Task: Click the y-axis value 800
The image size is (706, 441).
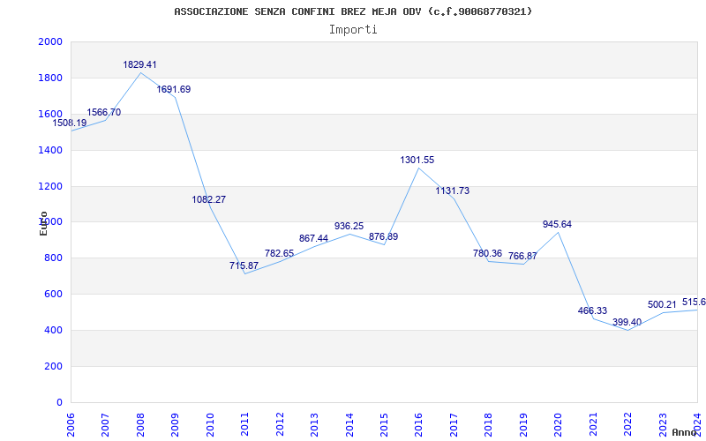Action: (x=53, y=258)
